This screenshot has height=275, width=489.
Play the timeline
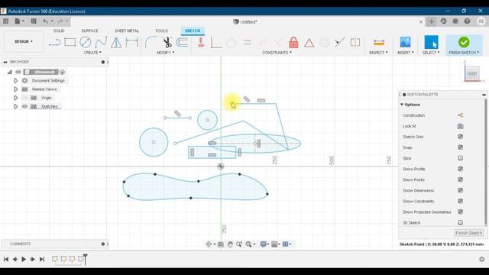coord(24,259)
